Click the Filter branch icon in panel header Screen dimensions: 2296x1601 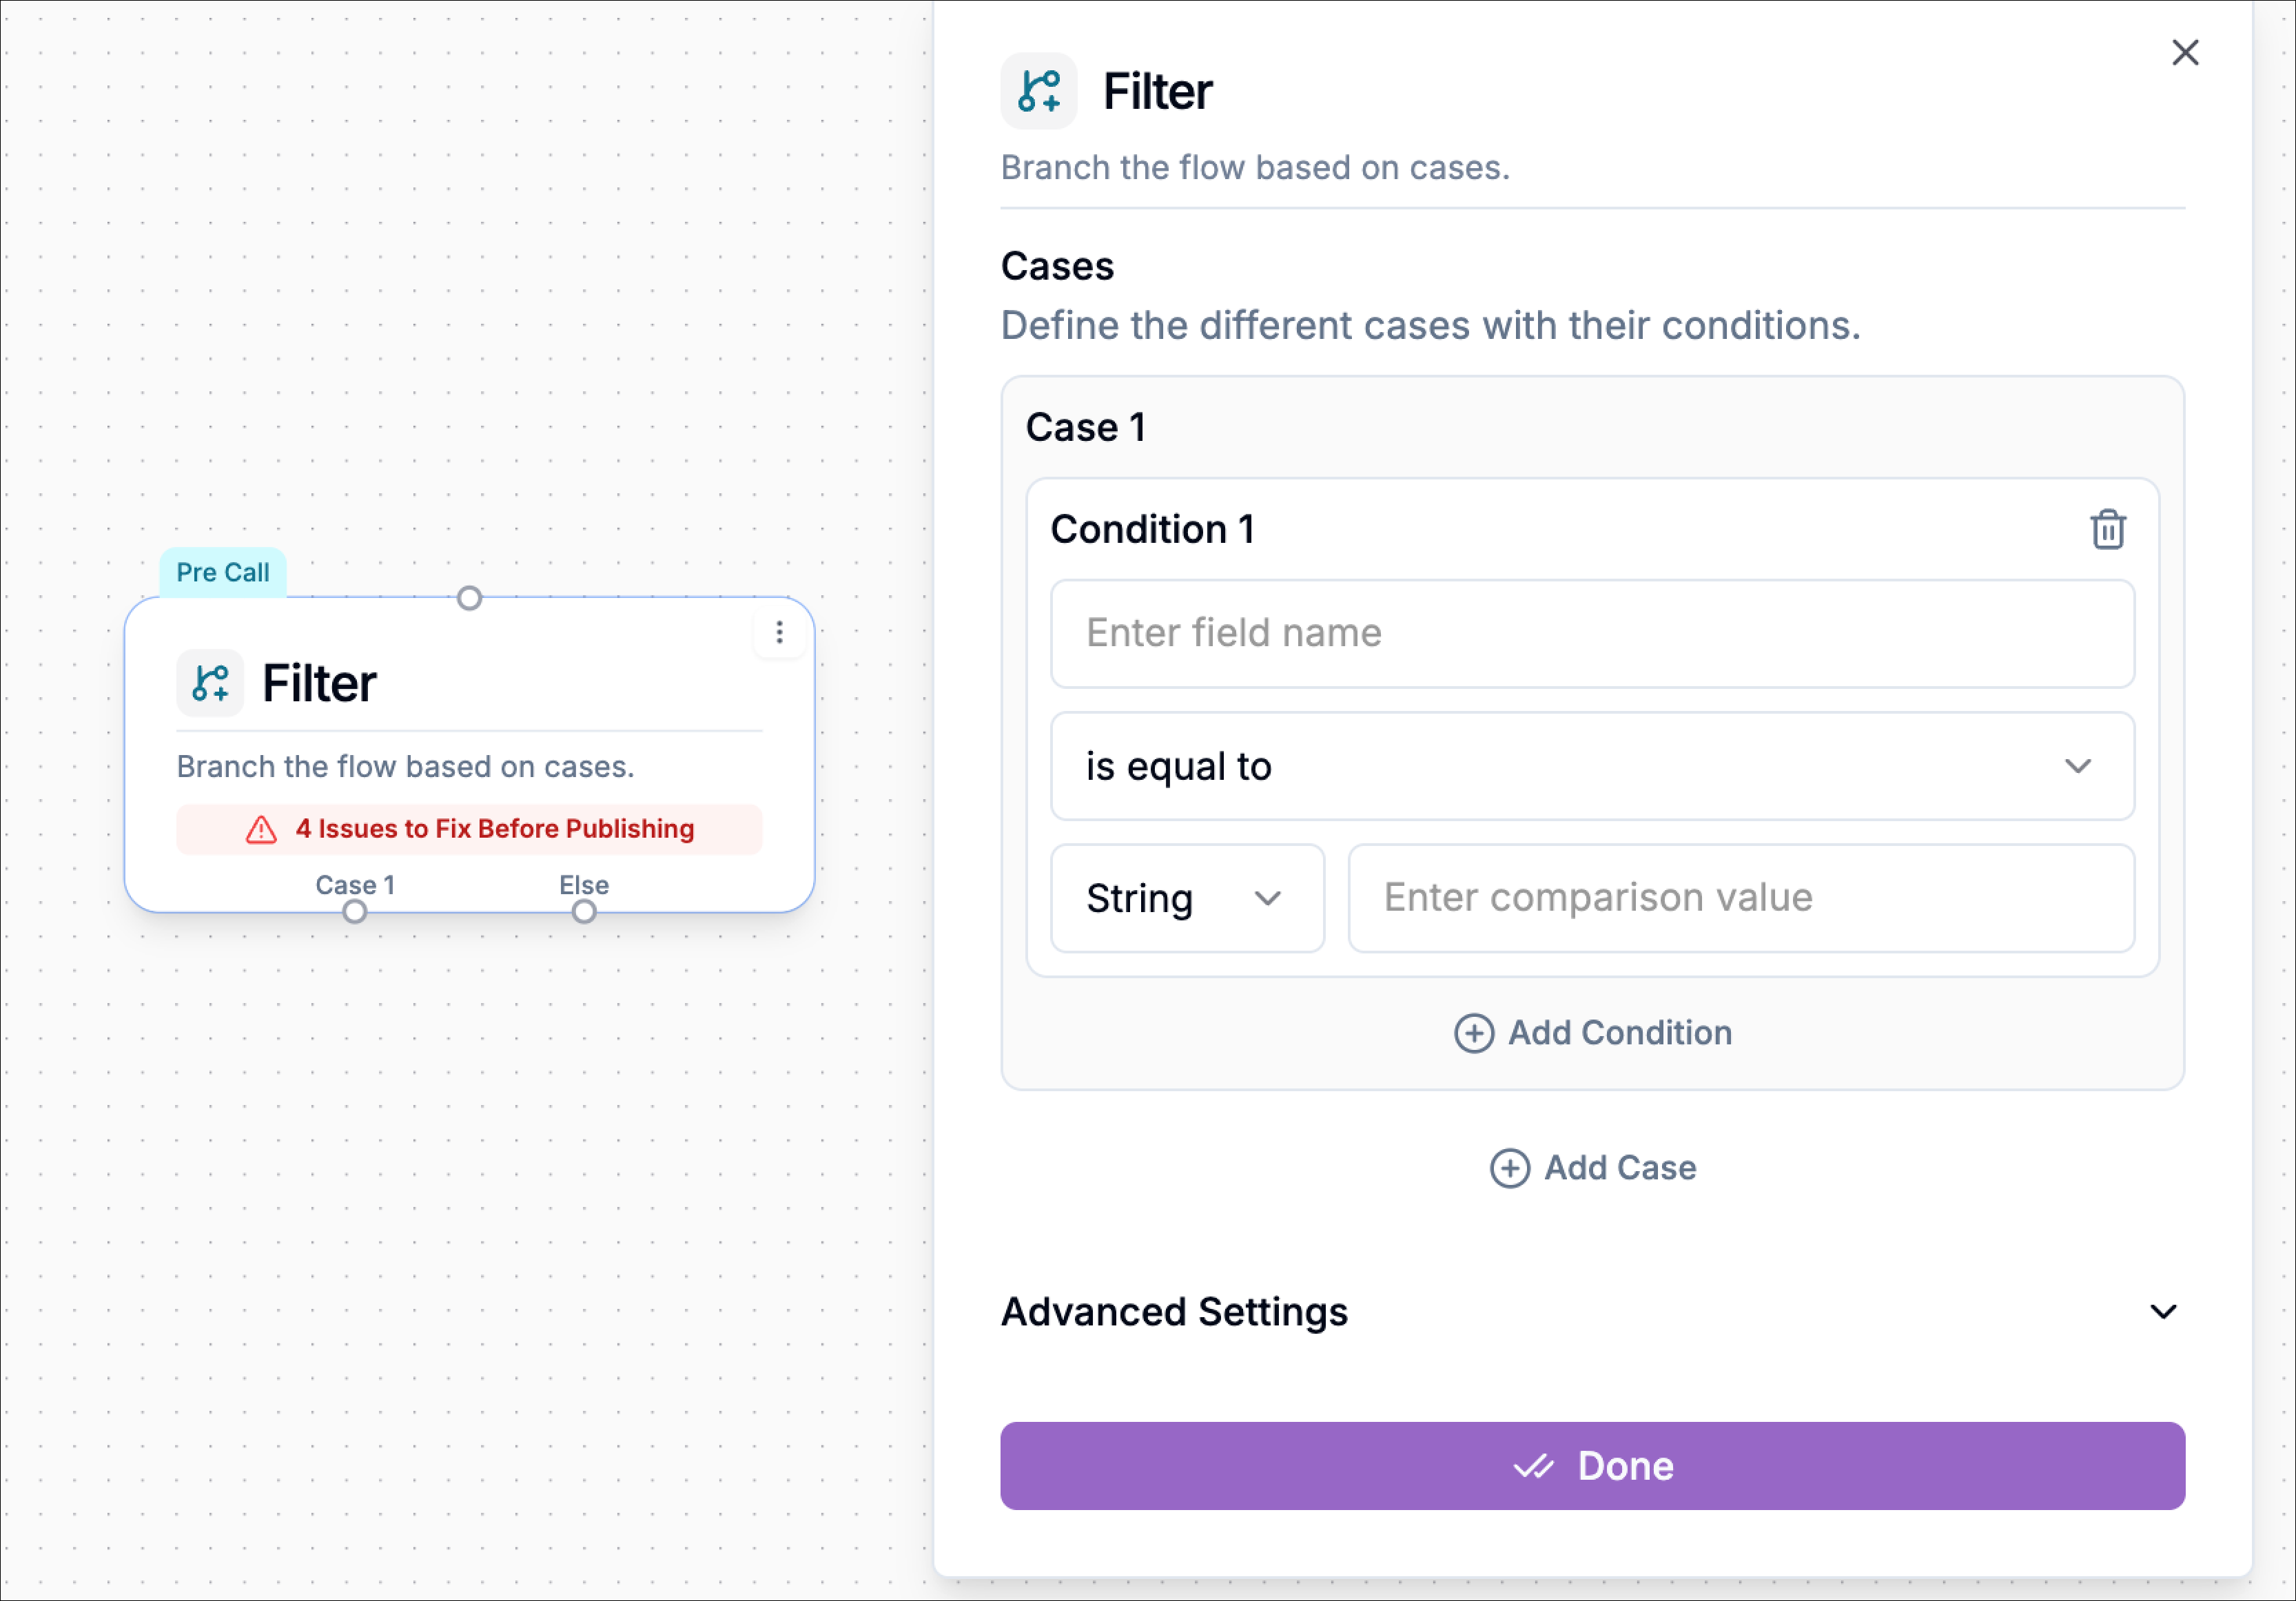tap(1039, 90)
